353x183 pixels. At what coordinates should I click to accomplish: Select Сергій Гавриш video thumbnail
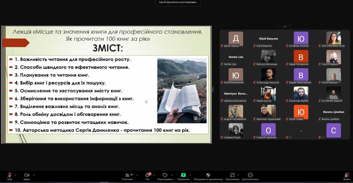tap(333, 56)
